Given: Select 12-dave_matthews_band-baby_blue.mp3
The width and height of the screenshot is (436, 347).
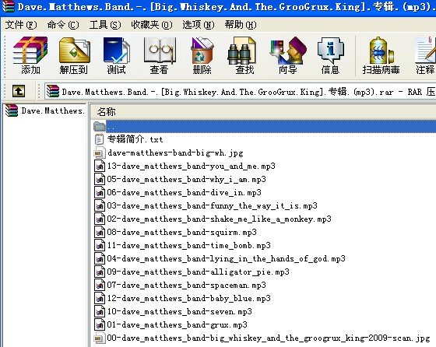Looking at the screenshot, I should point(188,299).
